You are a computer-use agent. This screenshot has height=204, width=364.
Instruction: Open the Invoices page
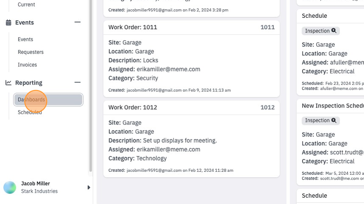pyautogui.click(x=28, y=65)
